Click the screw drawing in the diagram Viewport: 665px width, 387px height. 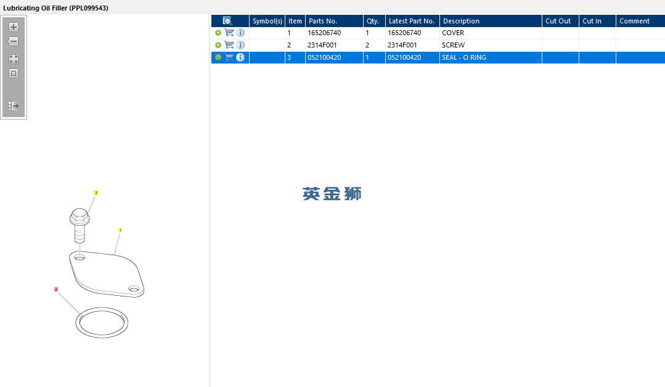pyautogui.click(x=80, y=225)
